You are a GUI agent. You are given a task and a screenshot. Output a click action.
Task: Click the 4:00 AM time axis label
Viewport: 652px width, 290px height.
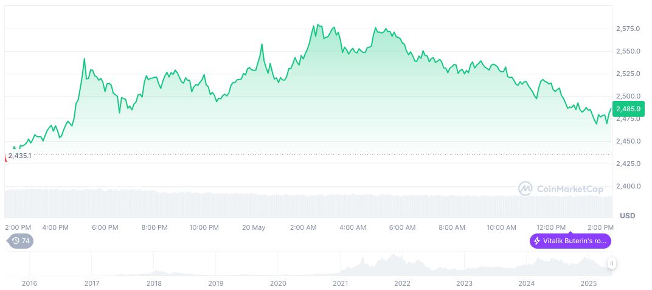click(353, 227)
